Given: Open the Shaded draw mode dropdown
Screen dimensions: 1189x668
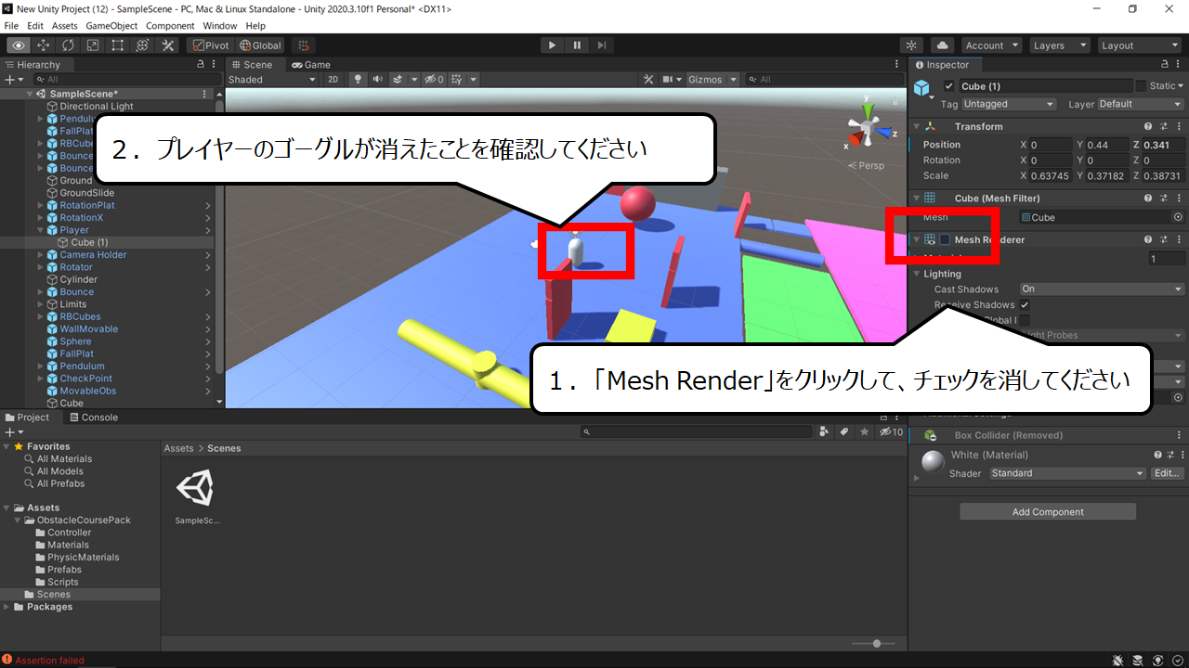Looking at the screenshot, I should pos(272,80).
